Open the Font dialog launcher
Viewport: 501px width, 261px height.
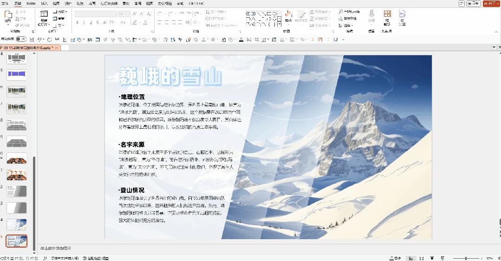(x=152, y=32)
